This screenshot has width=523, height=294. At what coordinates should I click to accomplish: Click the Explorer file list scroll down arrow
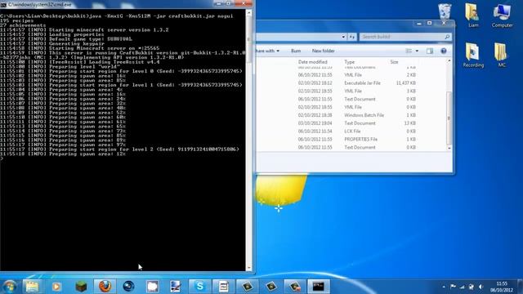coord(449,148)
